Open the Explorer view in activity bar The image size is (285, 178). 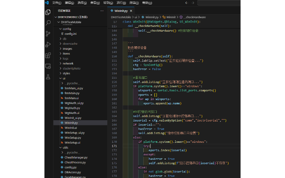(x=48, y=12)
